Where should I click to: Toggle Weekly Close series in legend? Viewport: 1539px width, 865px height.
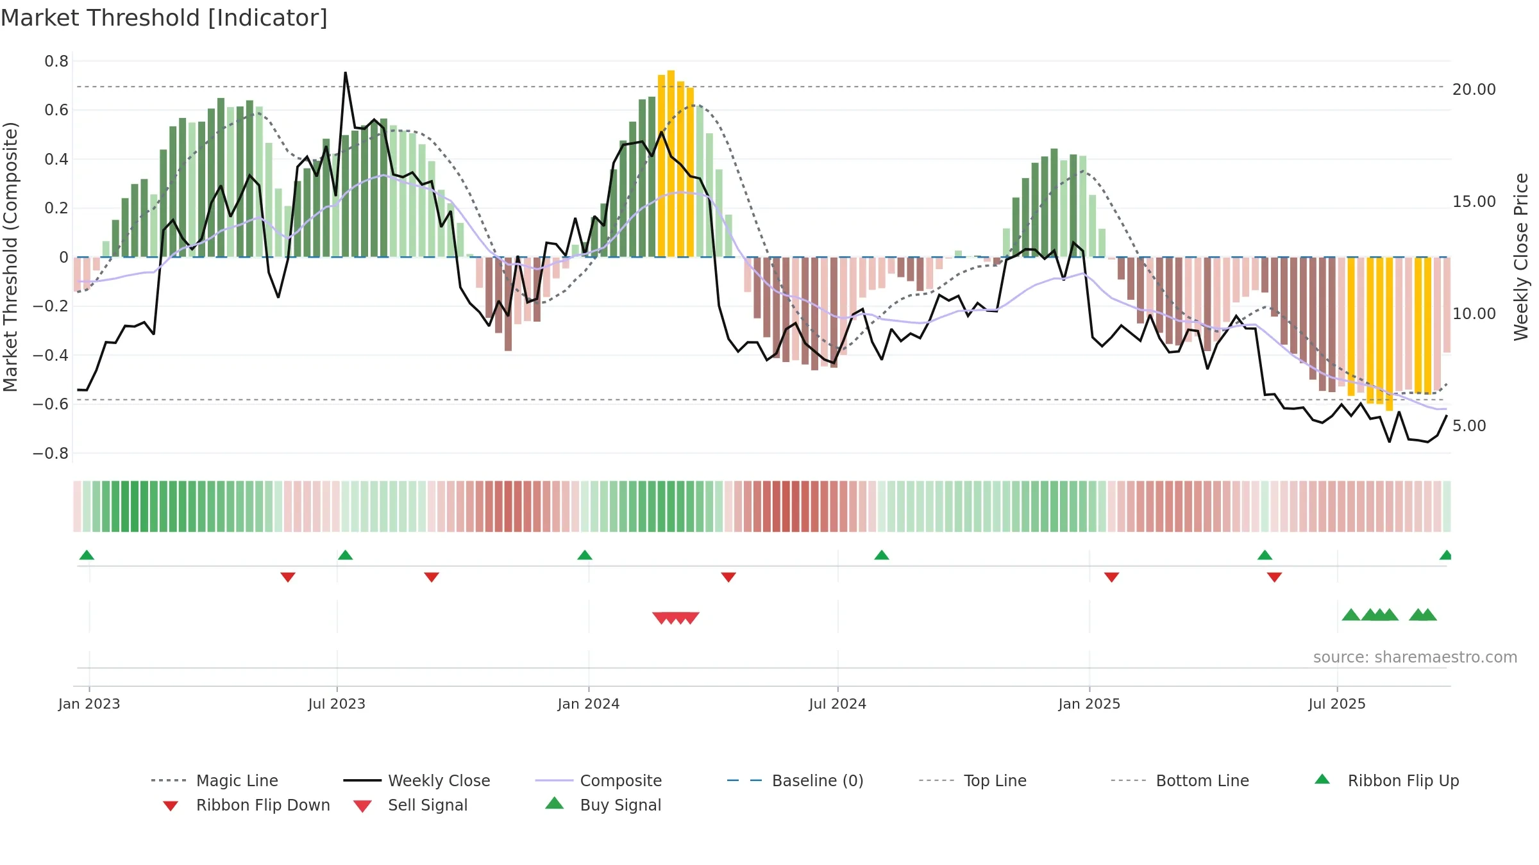coord(417,780)
